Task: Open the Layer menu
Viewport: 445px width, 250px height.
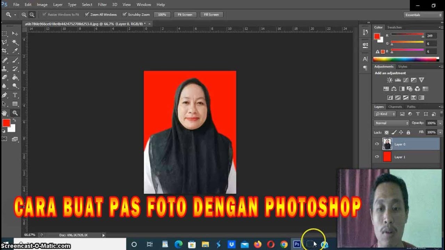Action: (58, 5)
